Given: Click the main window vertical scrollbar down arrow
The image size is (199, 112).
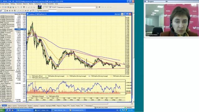Looking at the screenshot, I should coord(133,102).
